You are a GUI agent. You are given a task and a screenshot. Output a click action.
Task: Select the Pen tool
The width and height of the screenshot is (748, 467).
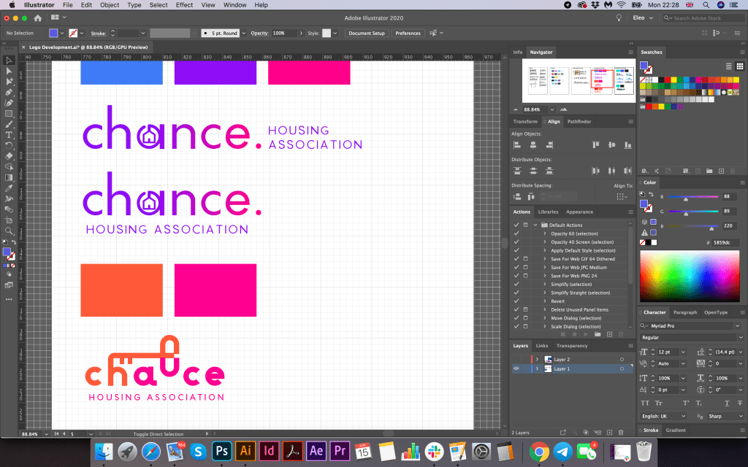tap(9, 93)
